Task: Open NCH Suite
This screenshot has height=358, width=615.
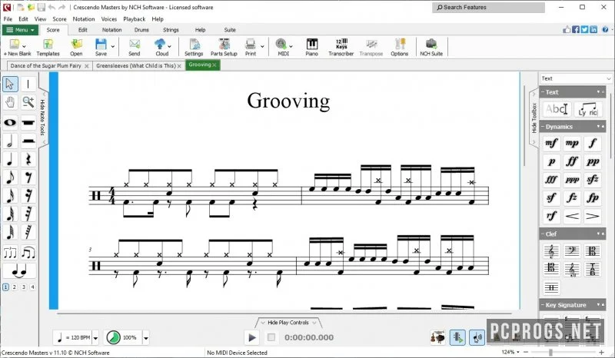Action: click(x=431, y=48)
